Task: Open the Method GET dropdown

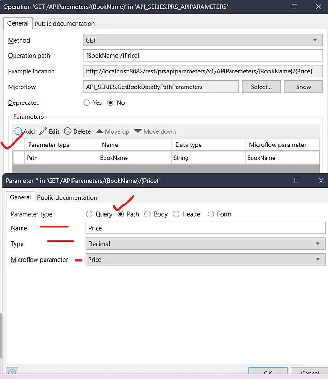Action: coord(203,41)
